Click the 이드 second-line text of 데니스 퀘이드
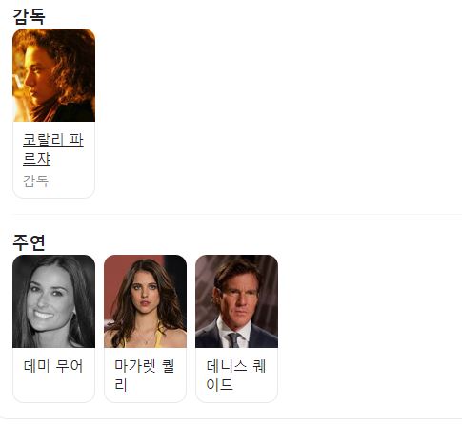 (219, 385)
